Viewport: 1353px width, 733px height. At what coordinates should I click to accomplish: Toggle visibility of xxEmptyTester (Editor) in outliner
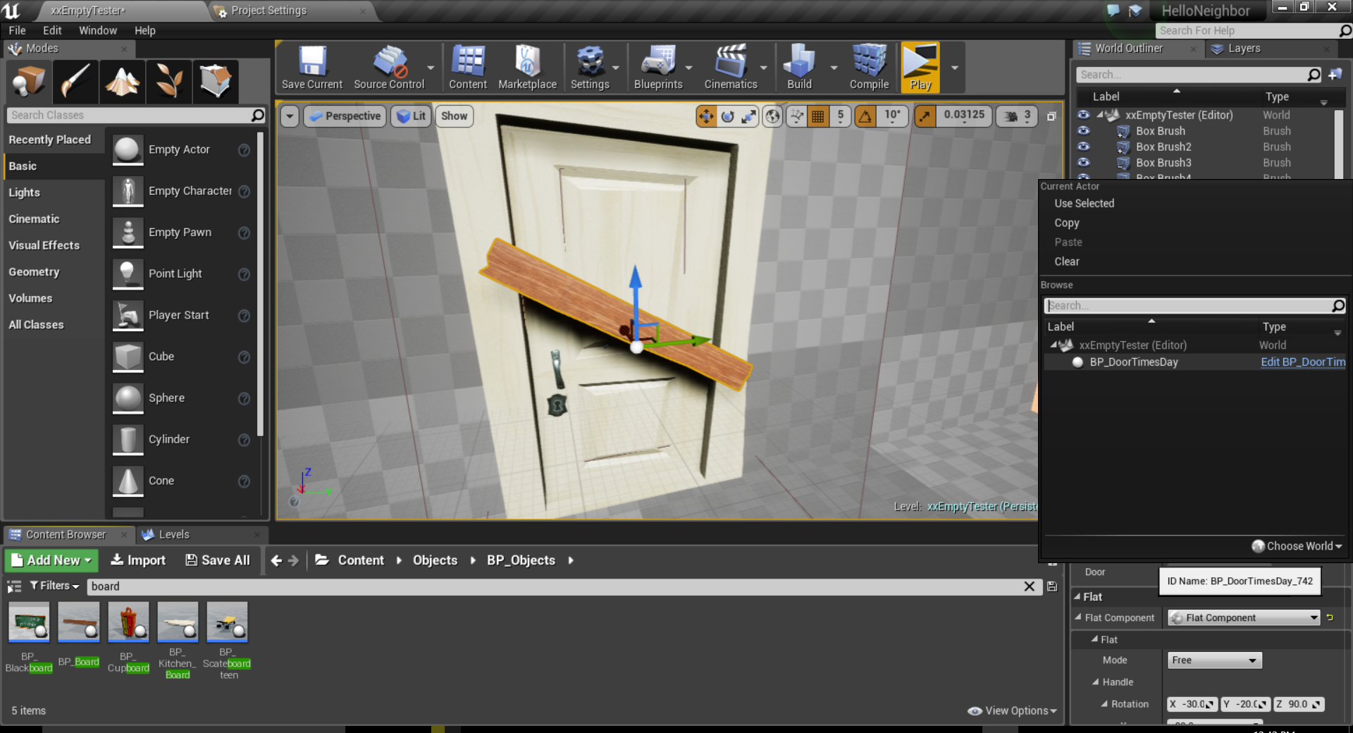point(1084,115)
